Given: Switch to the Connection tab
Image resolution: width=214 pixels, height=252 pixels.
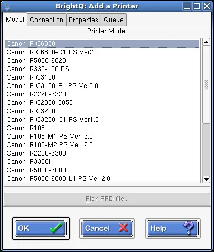Looking at the screenshot, I should (46, 20).
